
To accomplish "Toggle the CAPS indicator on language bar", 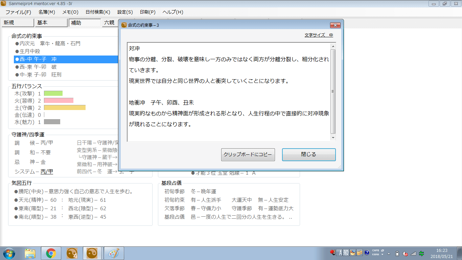I will [x=375, y=251].
